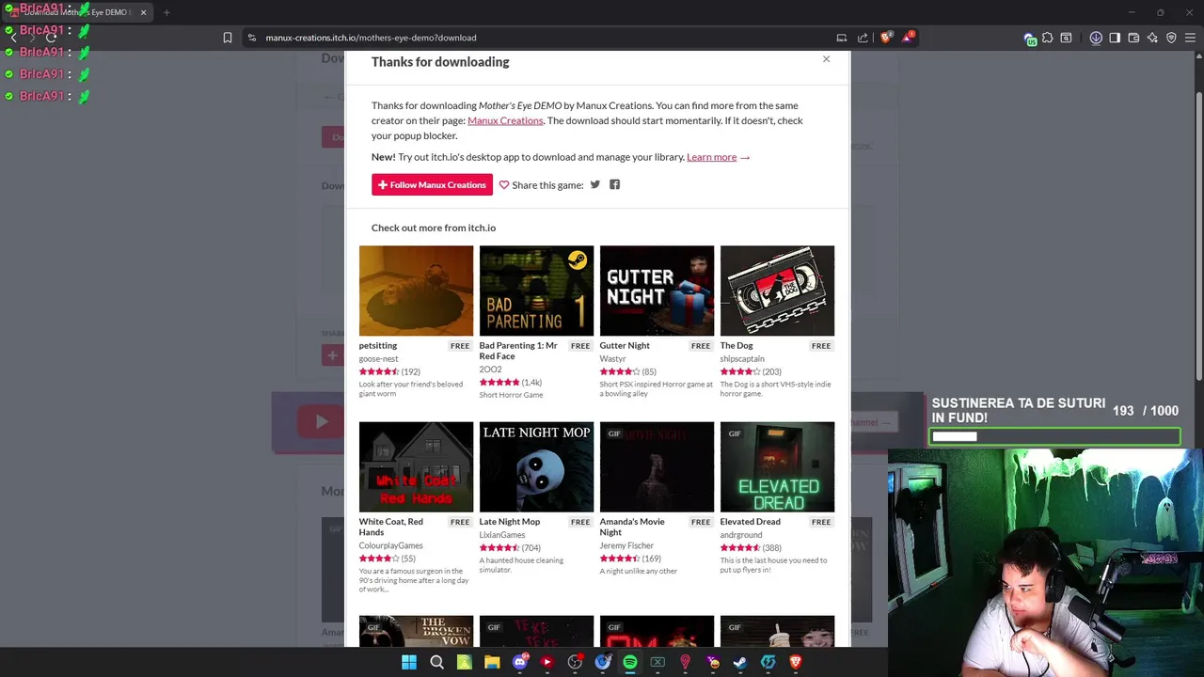The width and height of the screenshot is (1204, 677).
Task: Open The Dog game title link
Action: 737,345
